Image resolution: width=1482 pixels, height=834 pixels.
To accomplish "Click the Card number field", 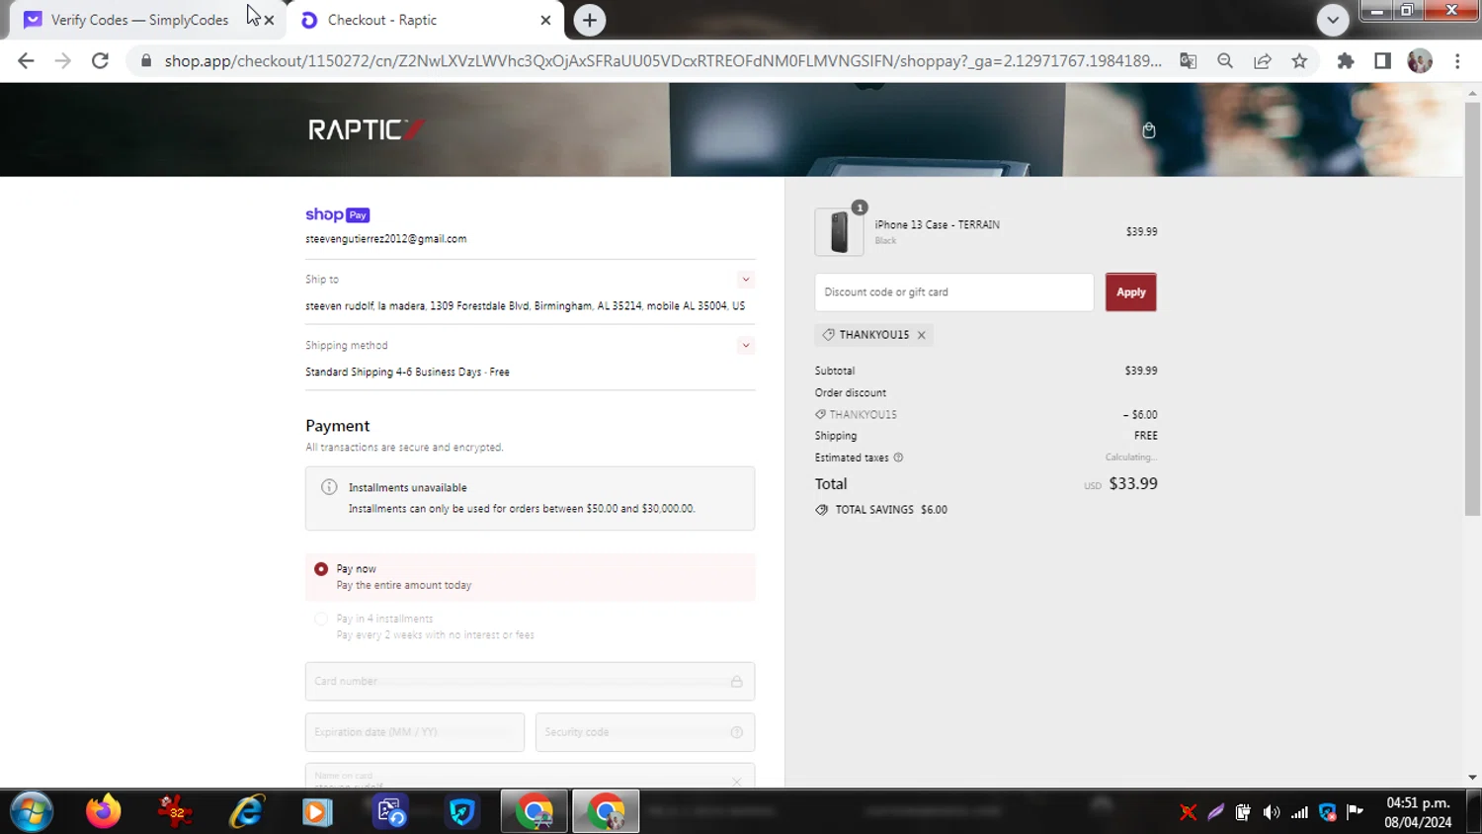I will tap(530, 681).
